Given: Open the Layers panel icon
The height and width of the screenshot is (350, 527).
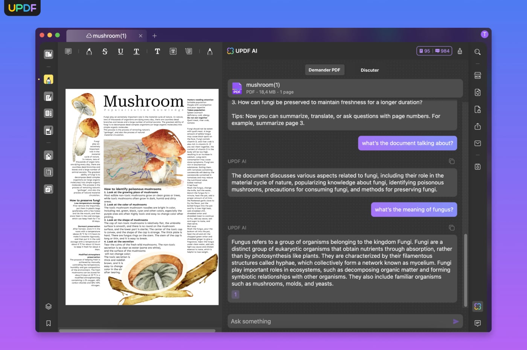Looking at the screenshot, I should tap(49, 306).
